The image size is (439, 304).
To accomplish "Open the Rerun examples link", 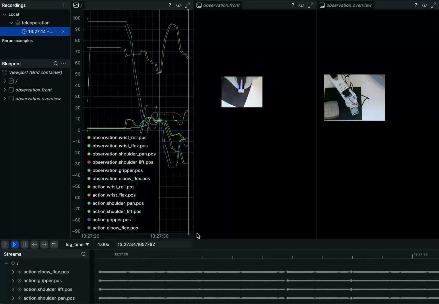I will [x=17, y=41].
